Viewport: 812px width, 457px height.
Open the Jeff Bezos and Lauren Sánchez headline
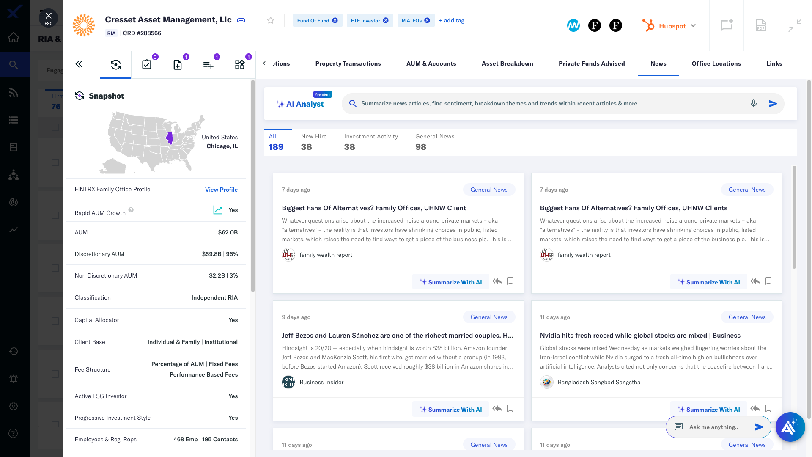coord(398,336)
